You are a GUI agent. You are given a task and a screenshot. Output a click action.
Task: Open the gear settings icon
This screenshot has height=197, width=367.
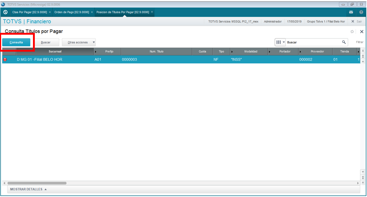pos(352,31)
